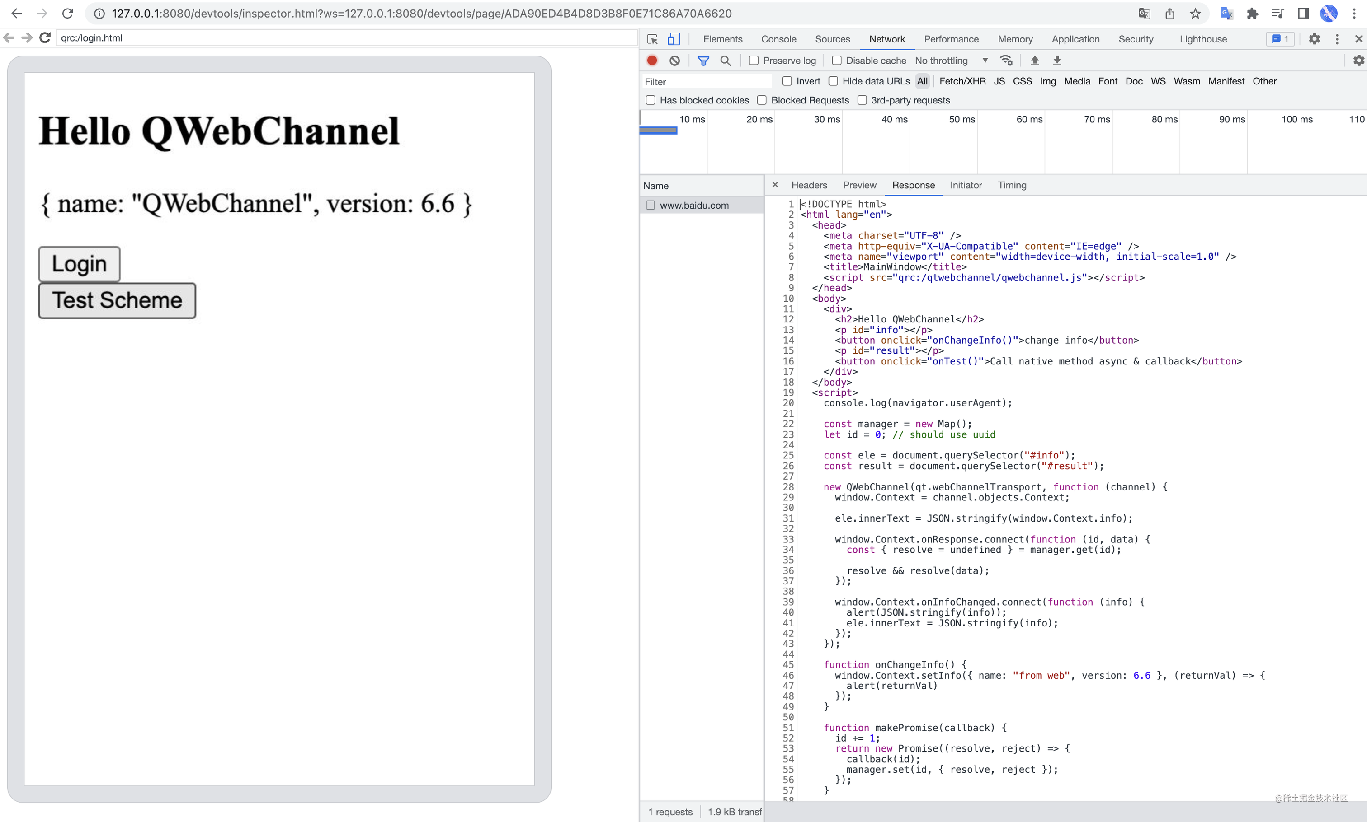Image resolution: width=1367 pixels, height=822 pixels.
Task: Click the export HAR download icon
Action: coord(1056,61)
